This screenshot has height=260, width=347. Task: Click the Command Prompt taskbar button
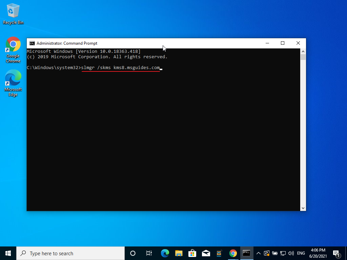[247, 253]
